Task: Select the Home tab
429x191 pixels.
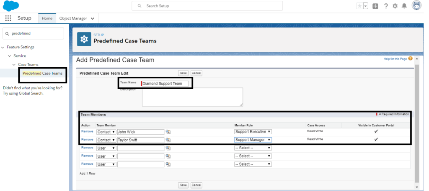Action: (x=47, y=18)
